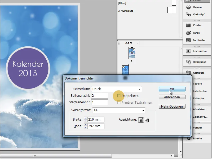Viewport: 212px width, 159px height.
Task: Click the [Ohne] master page icon
Action: click(174, 3)
